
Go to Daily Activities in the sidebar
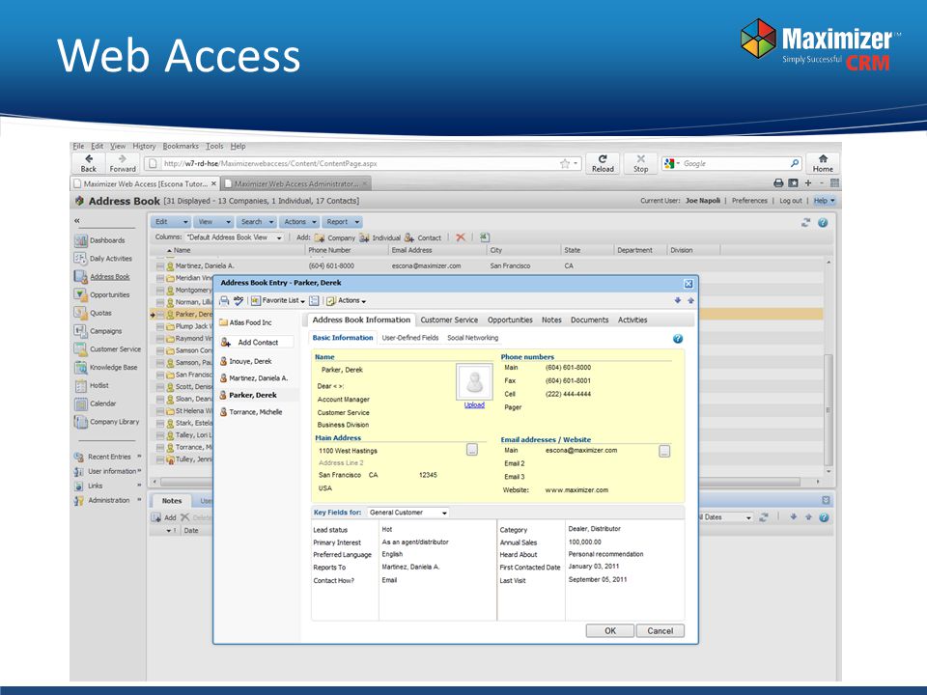[103, 259]
